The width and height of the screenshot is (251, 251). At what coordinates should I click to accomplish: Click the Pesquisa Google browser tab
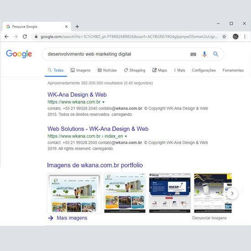(37, 26)
